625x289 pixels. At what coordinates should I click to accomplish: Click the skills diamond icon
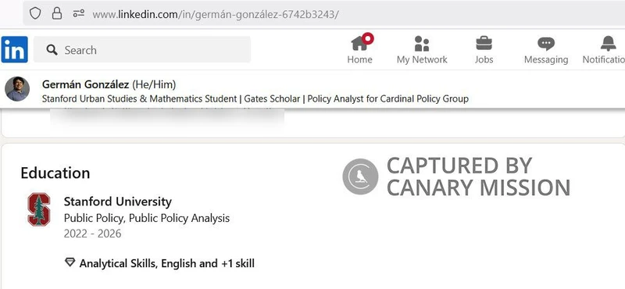click(x=70, y=262)
